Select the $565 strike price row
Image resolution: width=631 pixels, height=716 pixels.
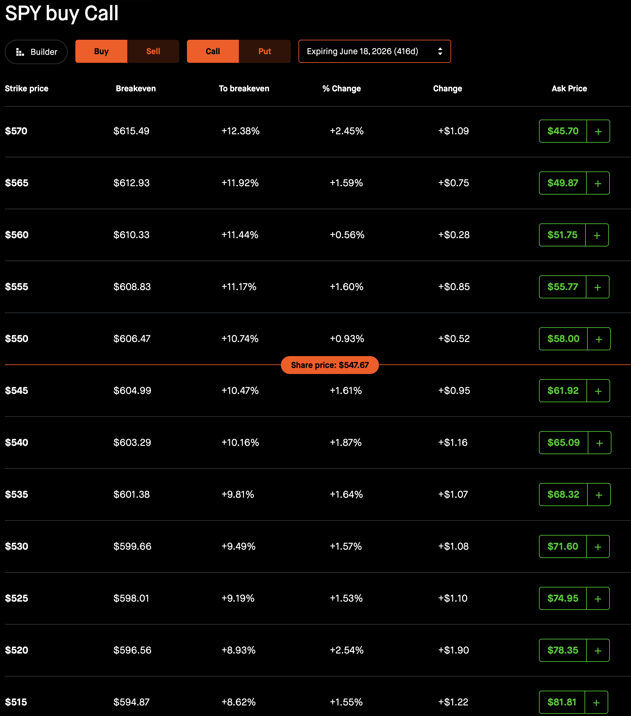point(318,183)
